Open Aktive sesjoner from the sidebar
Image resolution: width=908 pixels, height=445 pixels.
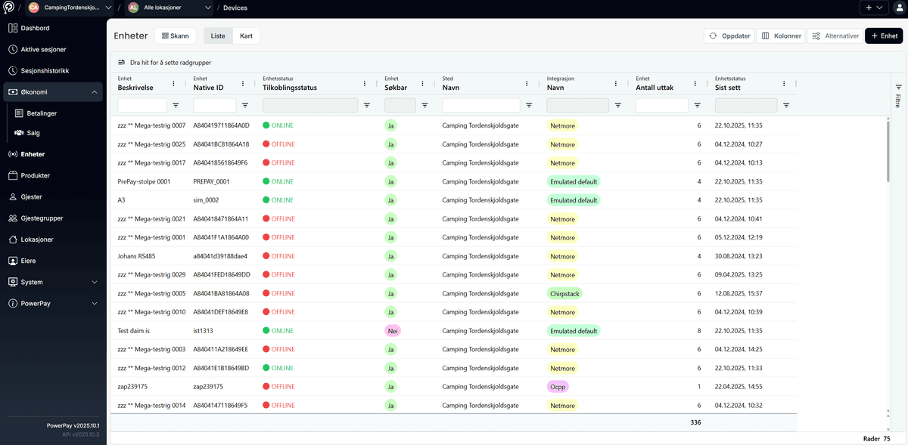click(x=43, y=50)
